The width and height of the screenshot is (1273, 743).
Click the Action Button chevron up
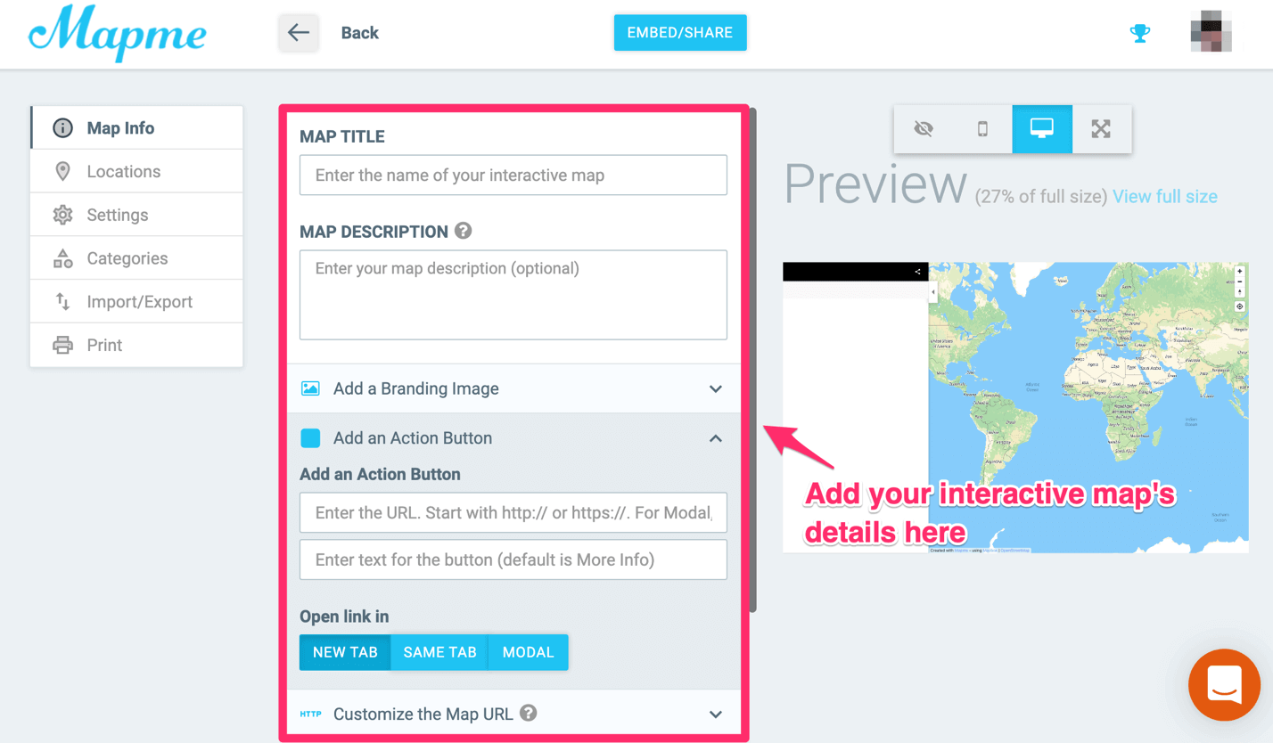tap(715, 437)
